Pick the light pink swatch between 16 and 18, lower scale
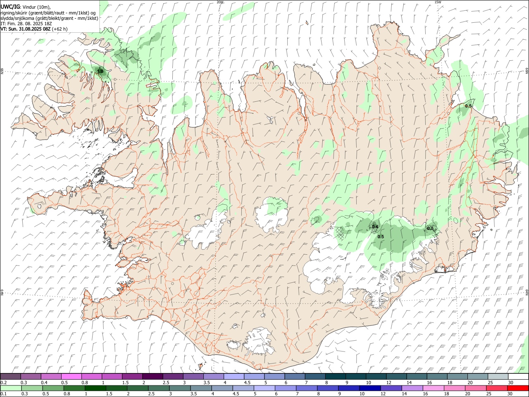 434,388
